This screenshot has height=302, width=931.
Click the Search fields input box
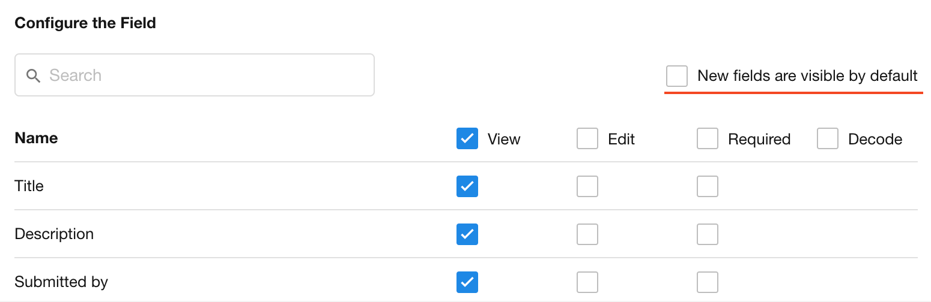point(204,75)
